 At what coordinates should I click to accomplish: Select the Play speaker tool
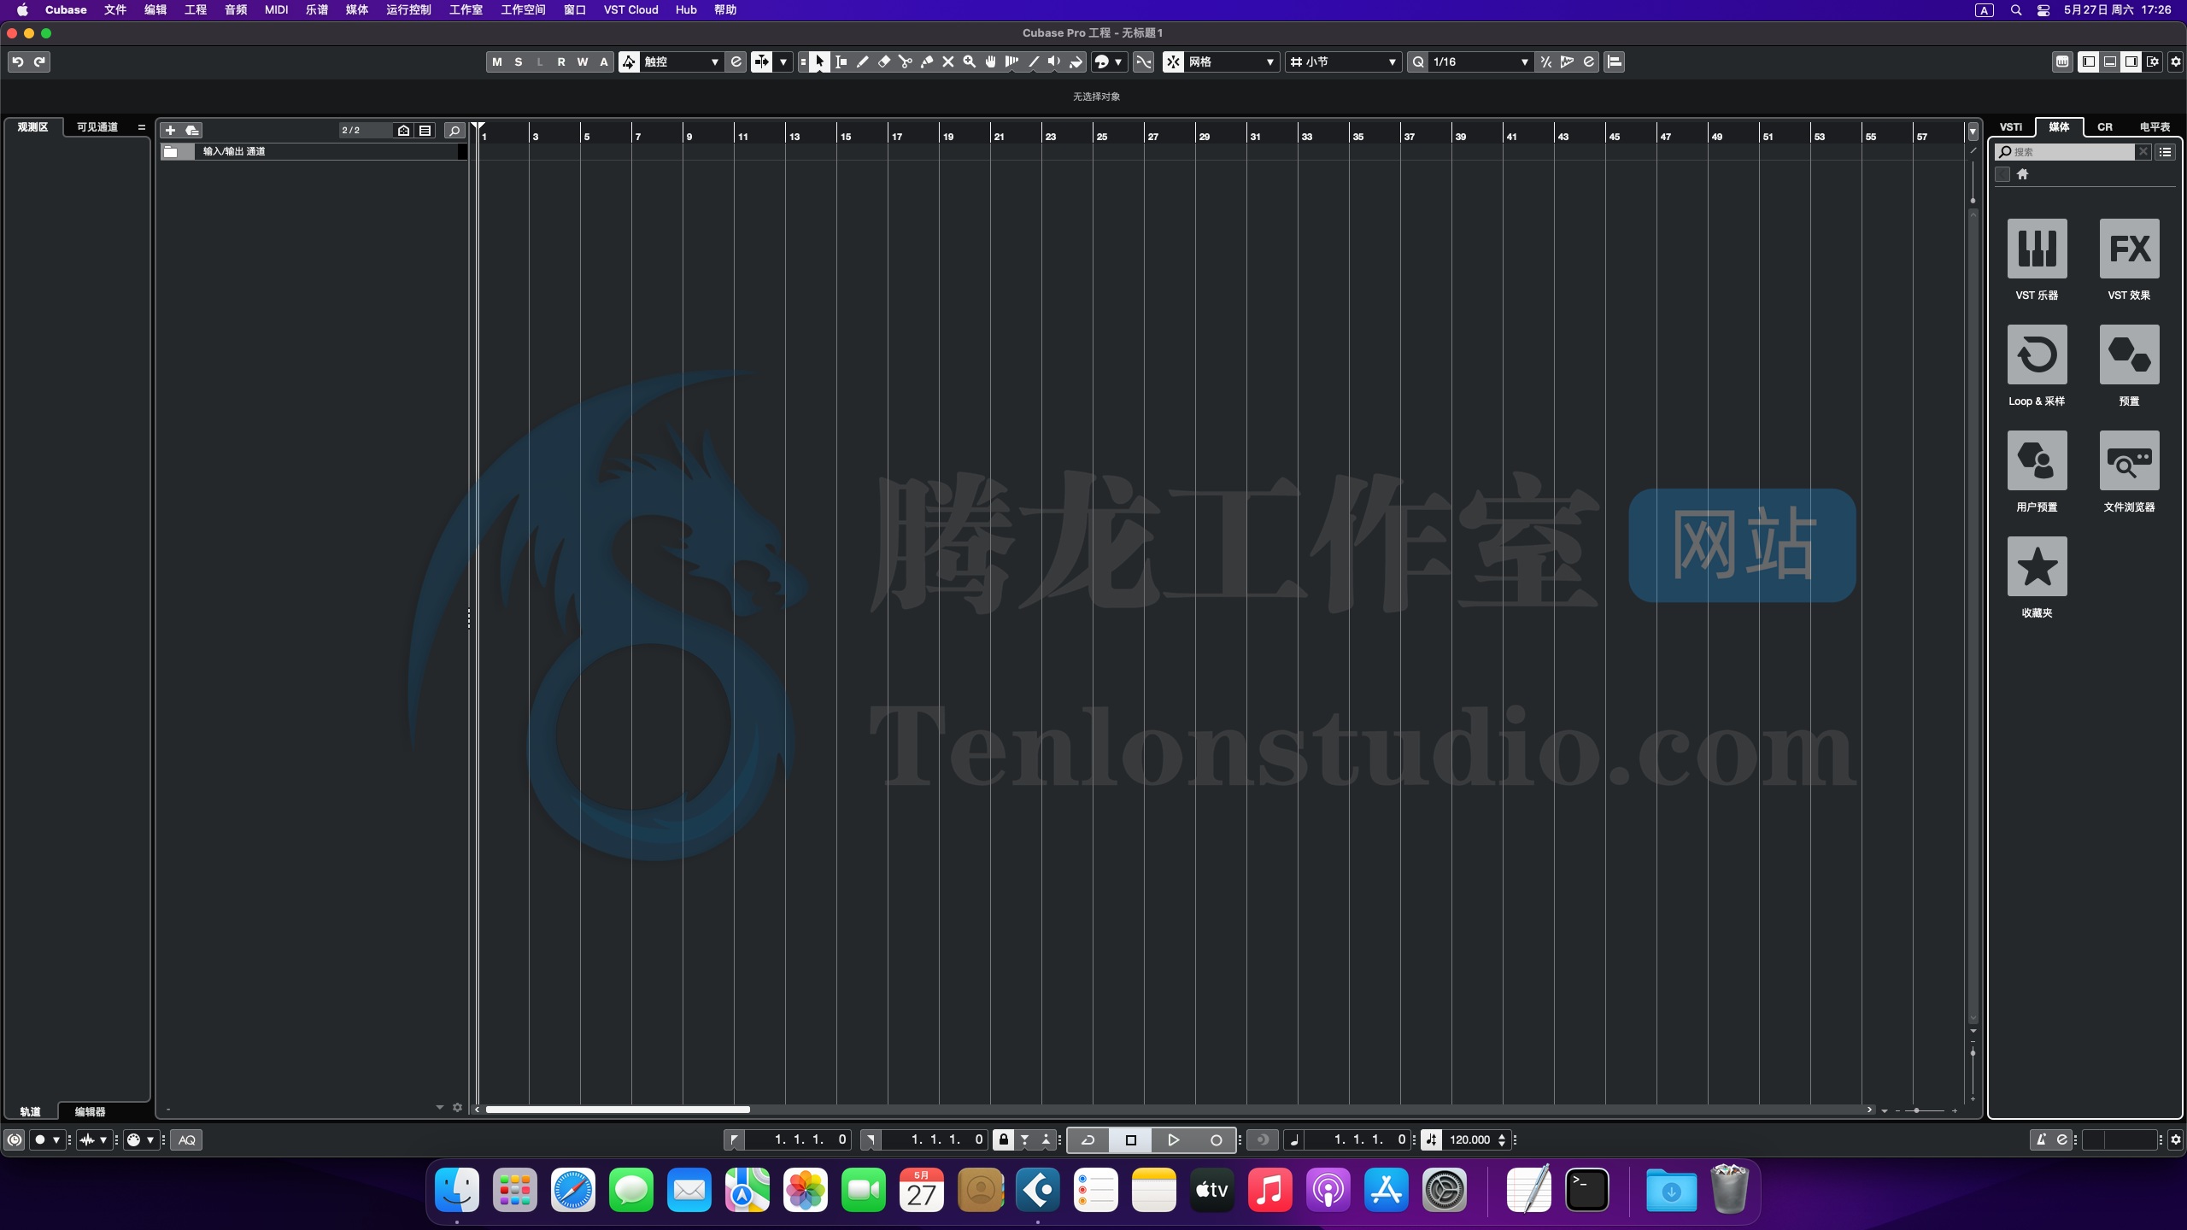[x=1055, y=61]
